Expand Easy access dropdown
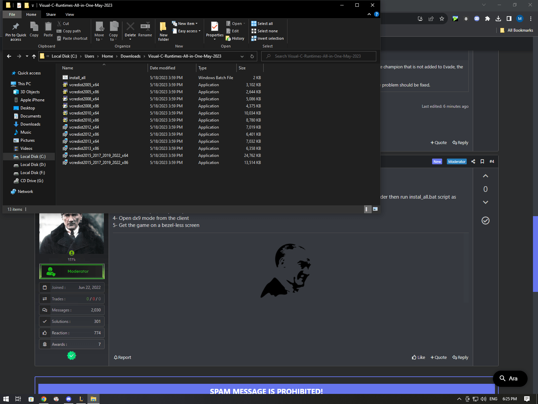 [186, 31]
